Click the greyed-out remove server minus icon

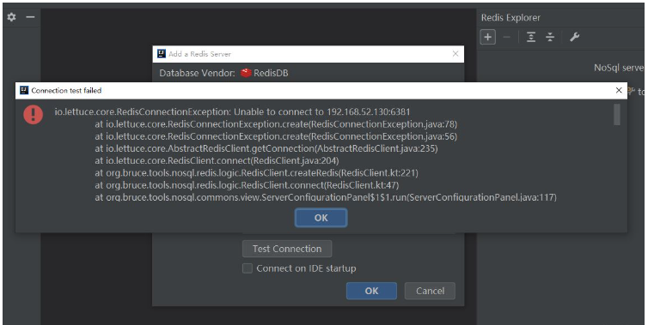click(507, 37)
